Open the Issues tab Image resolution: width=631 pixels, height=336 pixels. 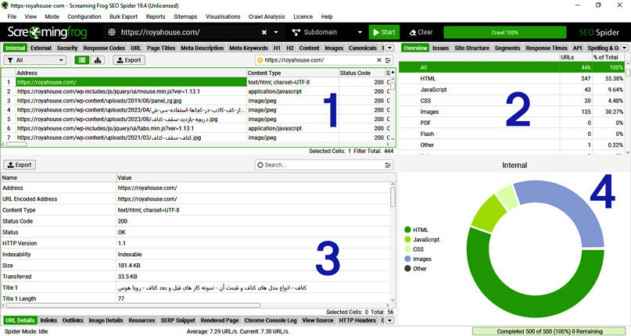click(441, 48)
